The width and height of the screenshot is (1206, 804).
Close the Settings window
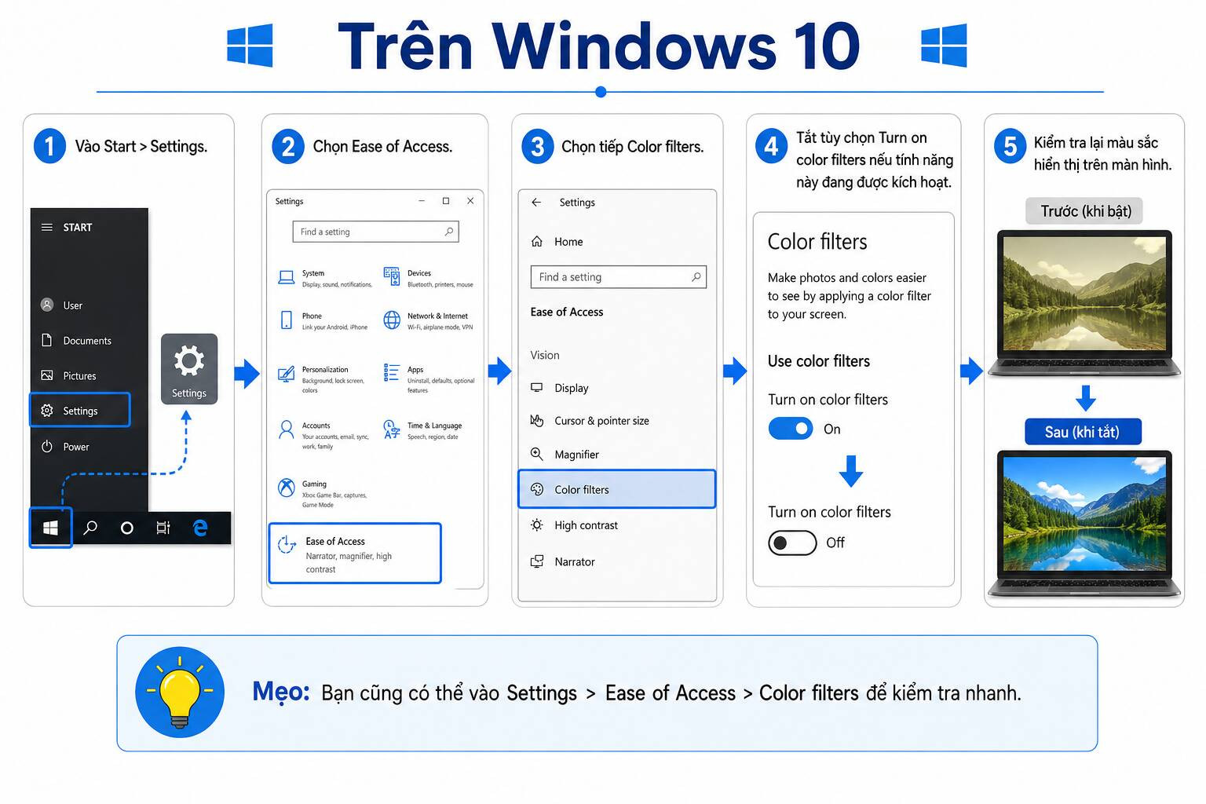coord(470,201)
